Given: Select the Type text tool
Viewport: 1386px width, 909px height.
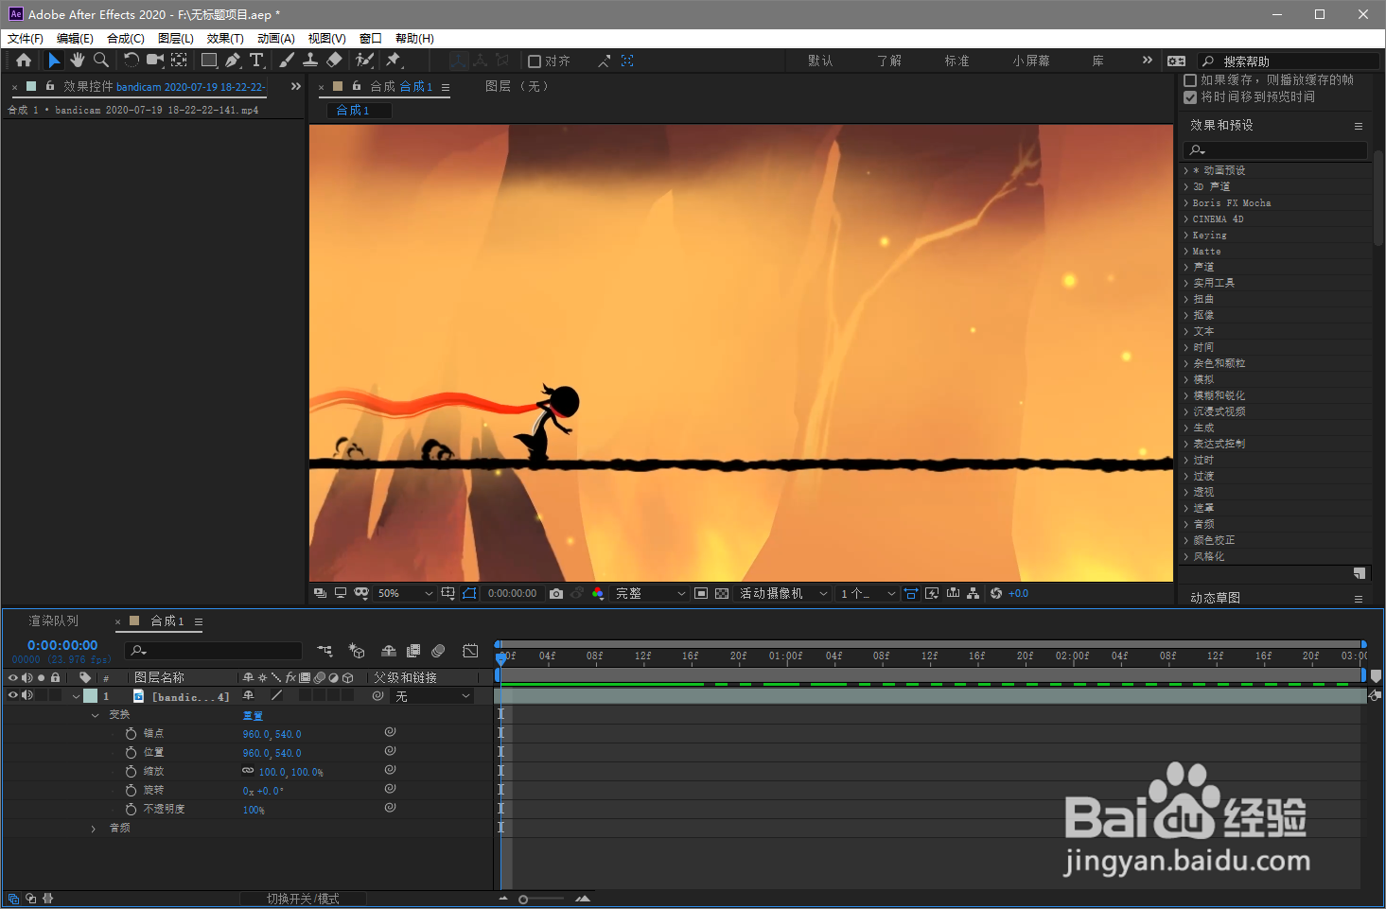Looking at the screenshot, I should (x=256, y=61).
